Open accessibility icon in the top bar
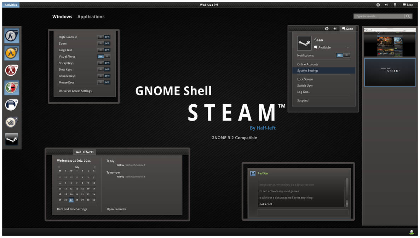The image size is (420, 238). pyautogui.click(x=378, y=5)
